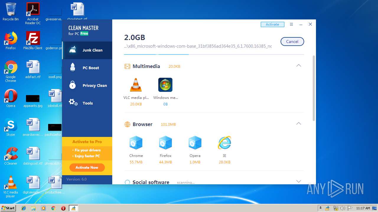The image size is (378, 212).
Task: Open the Windows Start menu
Action: coord(8,208)
